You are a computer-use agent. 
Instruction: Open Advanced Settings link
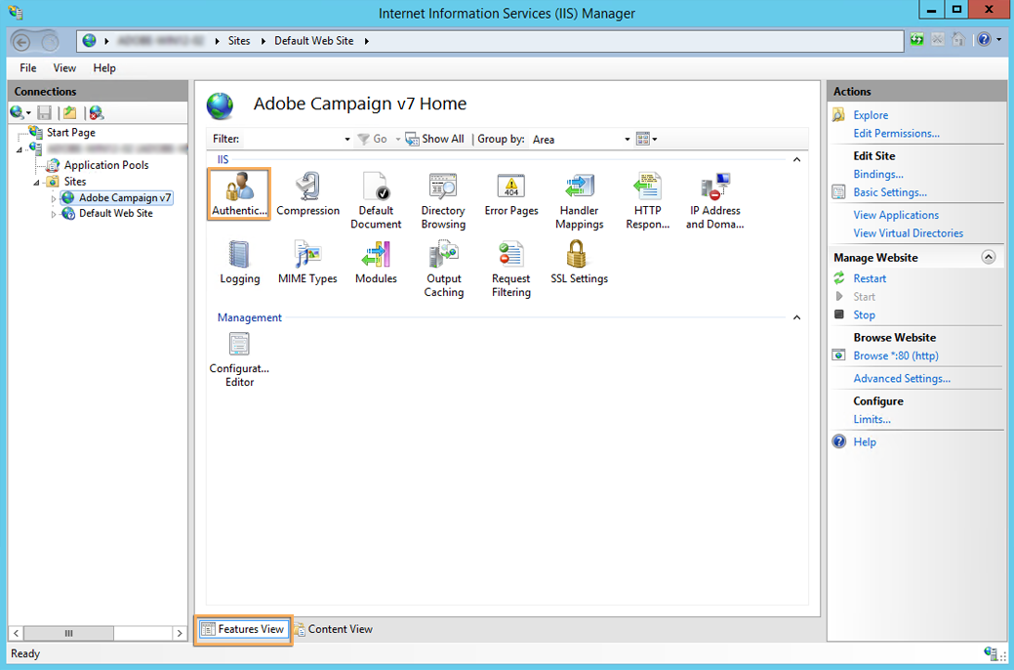tap(902, 379)
